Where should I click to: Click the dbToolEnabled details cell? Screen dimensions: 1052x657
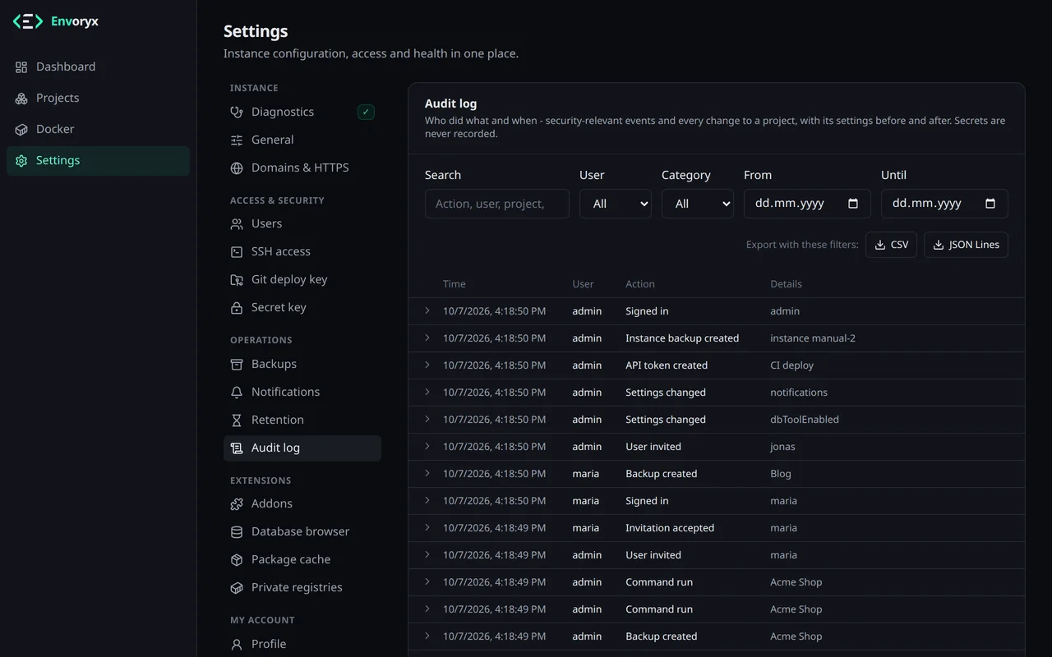point(805,420)
